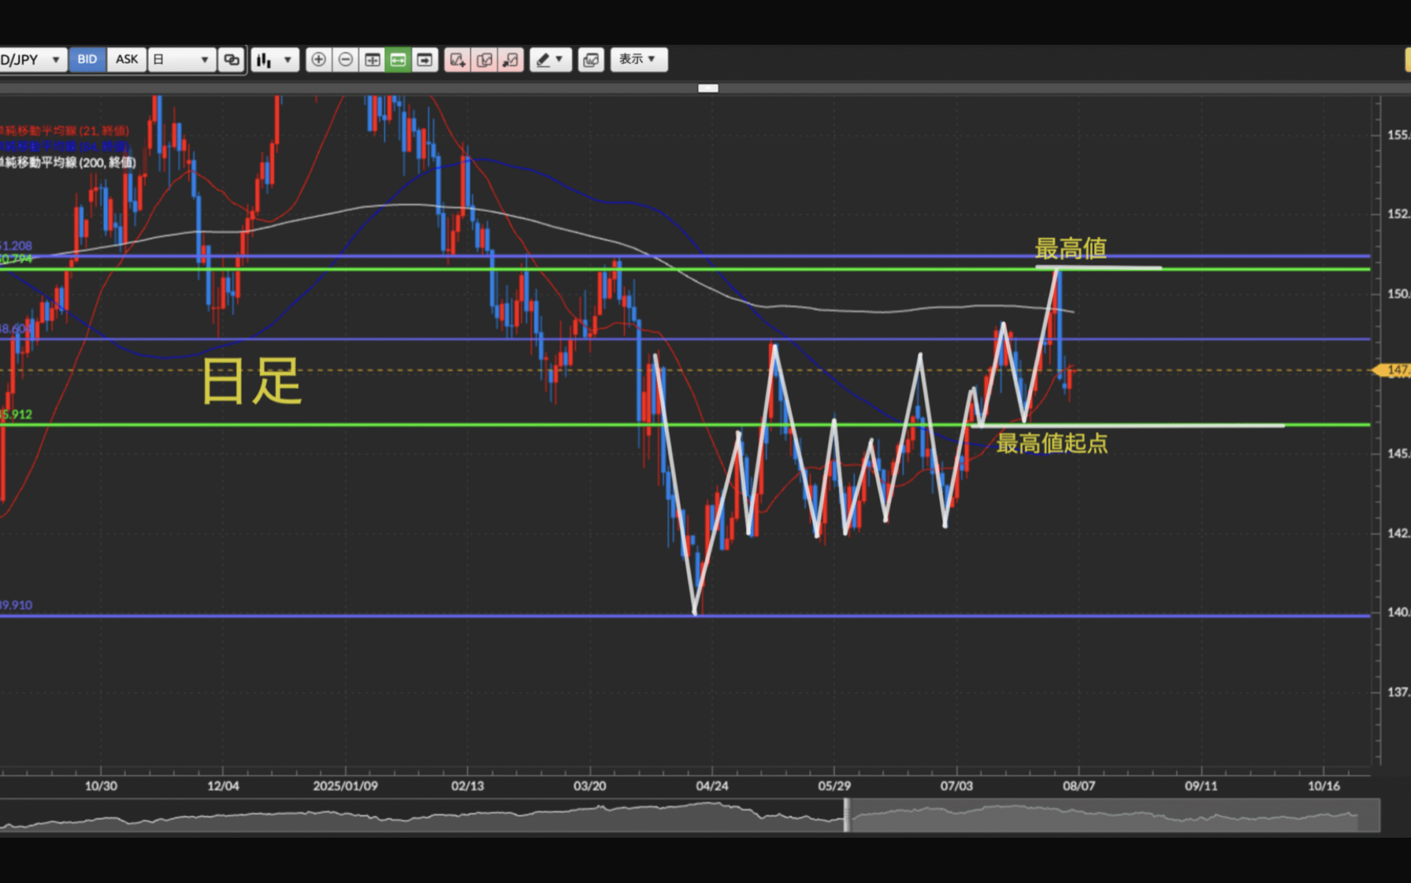Viewport: 1411px width, 883px height.
Task: Click the 200-period moving average legend label
Action: [68, 163]
